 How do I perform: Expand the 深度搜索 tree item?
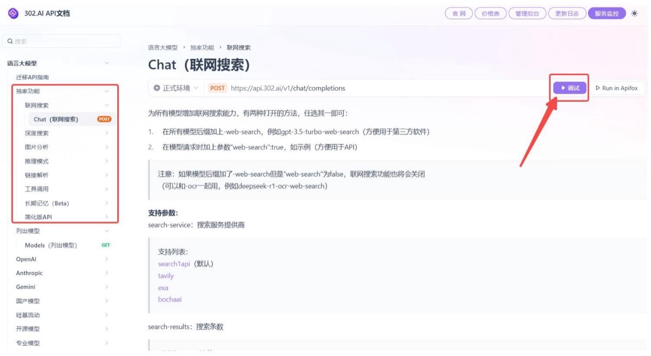click(x=107, y=133)
